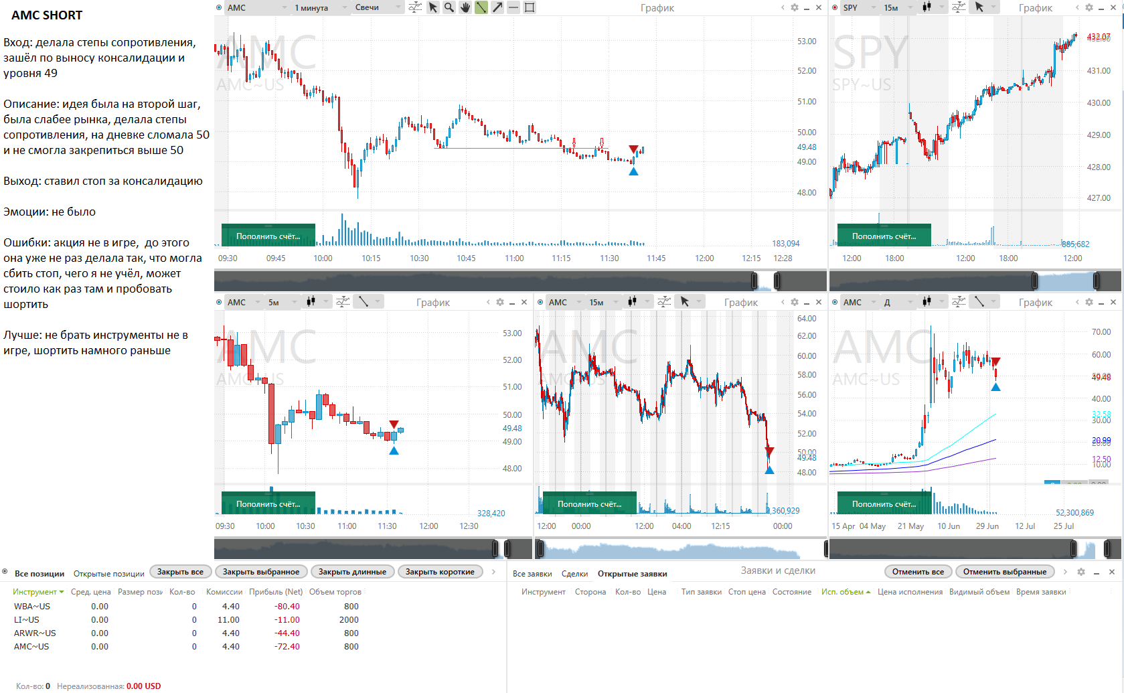Click 'Отменить все' button
The height and width of the screenshot is (693, 1124).
click(x=918, y=572)
